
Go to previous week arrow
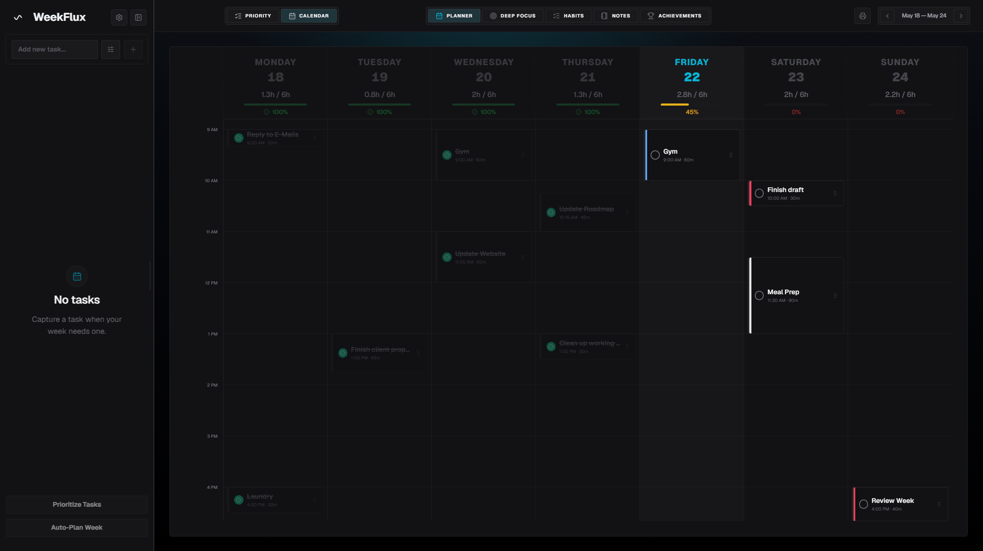(x=887, y=16)
